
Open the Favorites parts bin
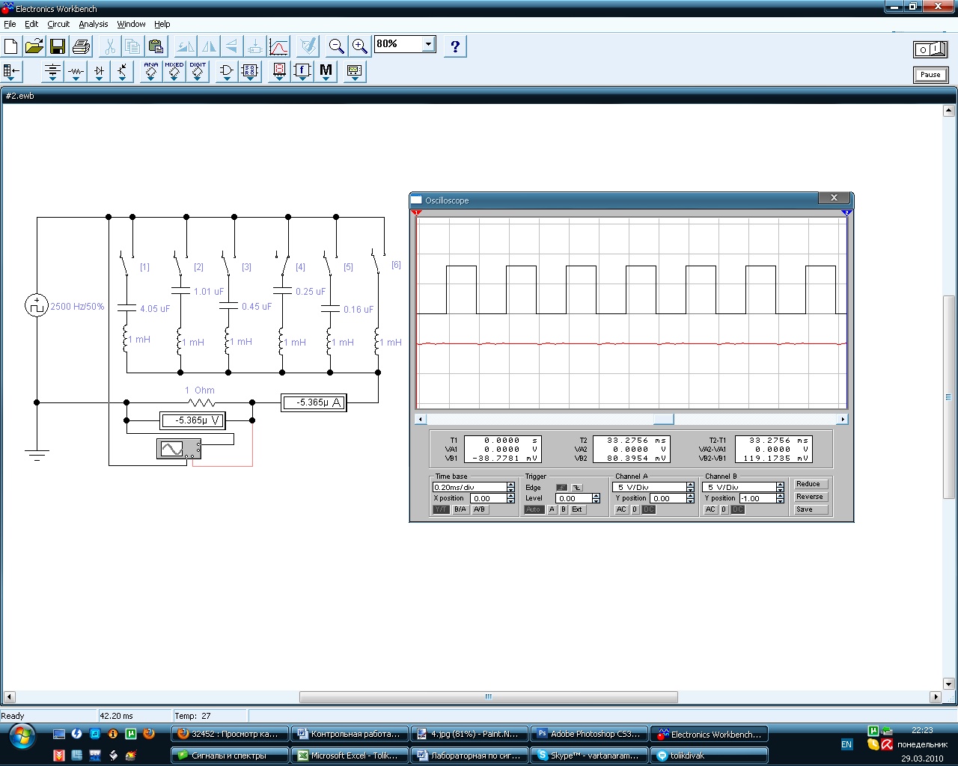pyautogui.click(x=12, y=72)
